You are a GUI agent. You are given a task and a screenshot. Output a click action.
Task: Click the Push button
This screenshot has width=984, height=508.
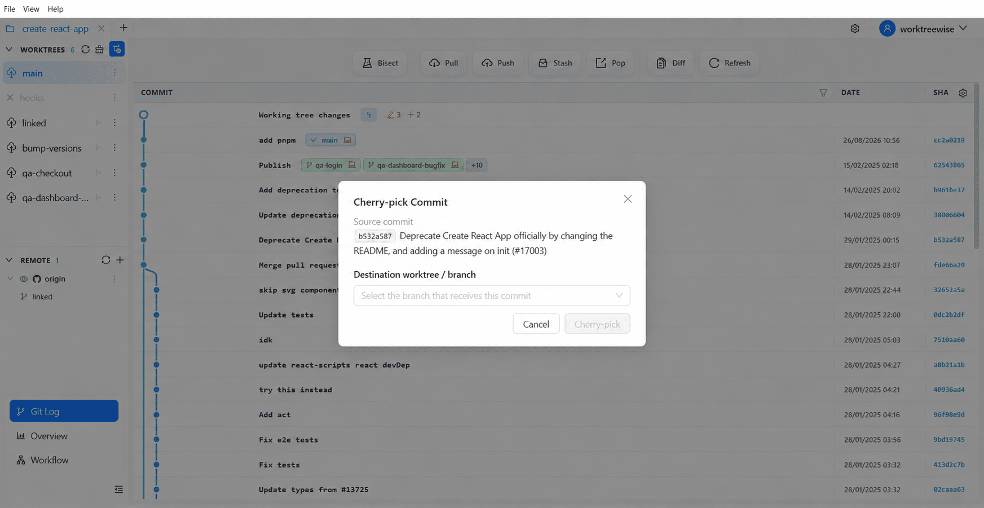click(x=498, y=63)
